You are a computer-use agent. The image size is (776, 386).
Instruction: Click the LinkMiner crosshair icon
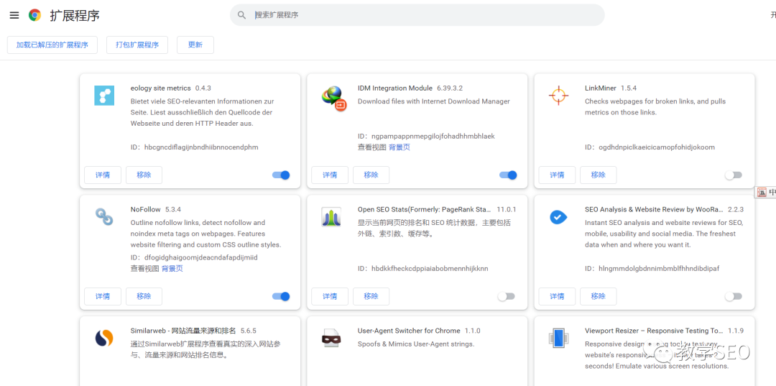pyautogui.click(x=559, y=96)
